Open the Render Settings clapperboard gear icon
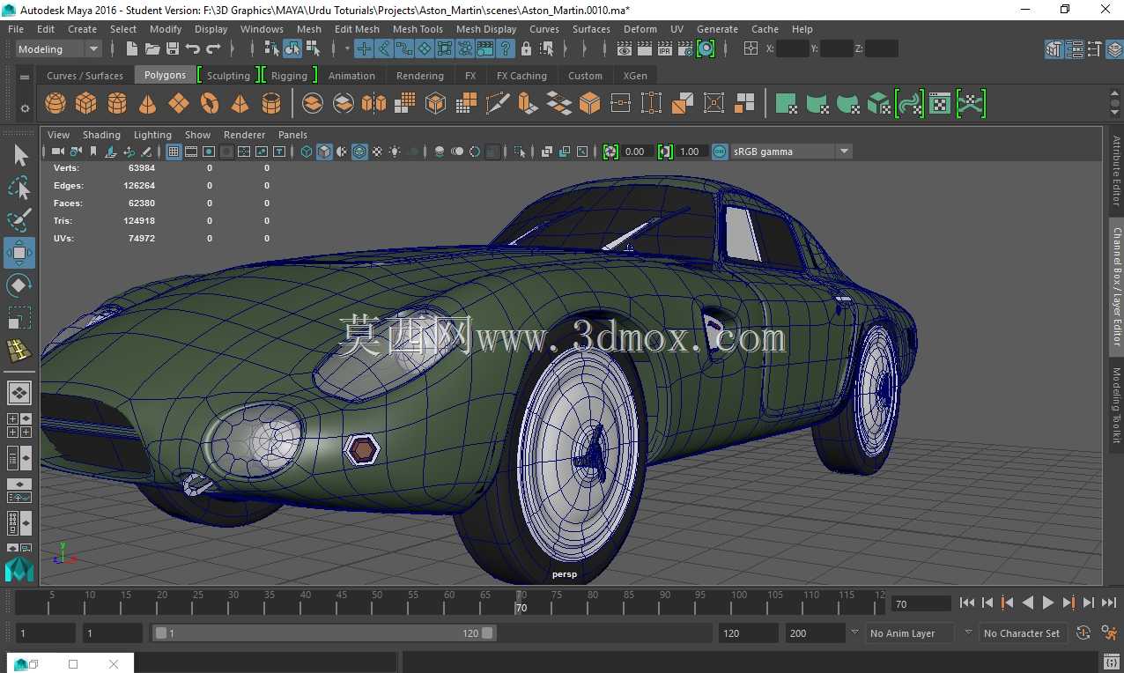This screenshot has height=673, width=1124. point(685,48)
